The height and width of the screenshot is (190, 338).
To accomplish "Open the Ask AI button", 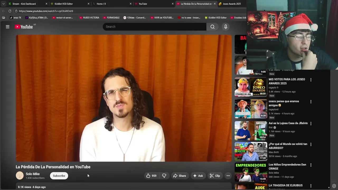I will (x=198, y=176).
